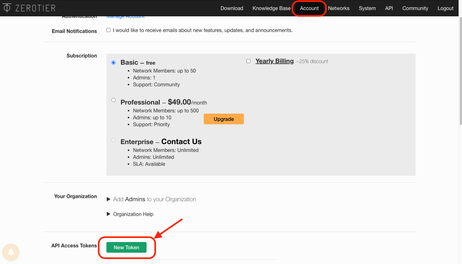This screenshot has width=462, height=264.
Task: Visit the Community link
Action: tap(415, 8)
